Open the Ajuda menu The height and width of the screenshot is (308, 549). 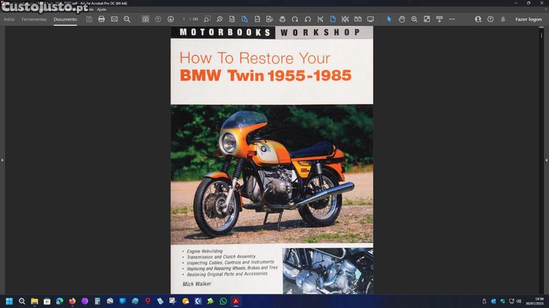[102, 10]
